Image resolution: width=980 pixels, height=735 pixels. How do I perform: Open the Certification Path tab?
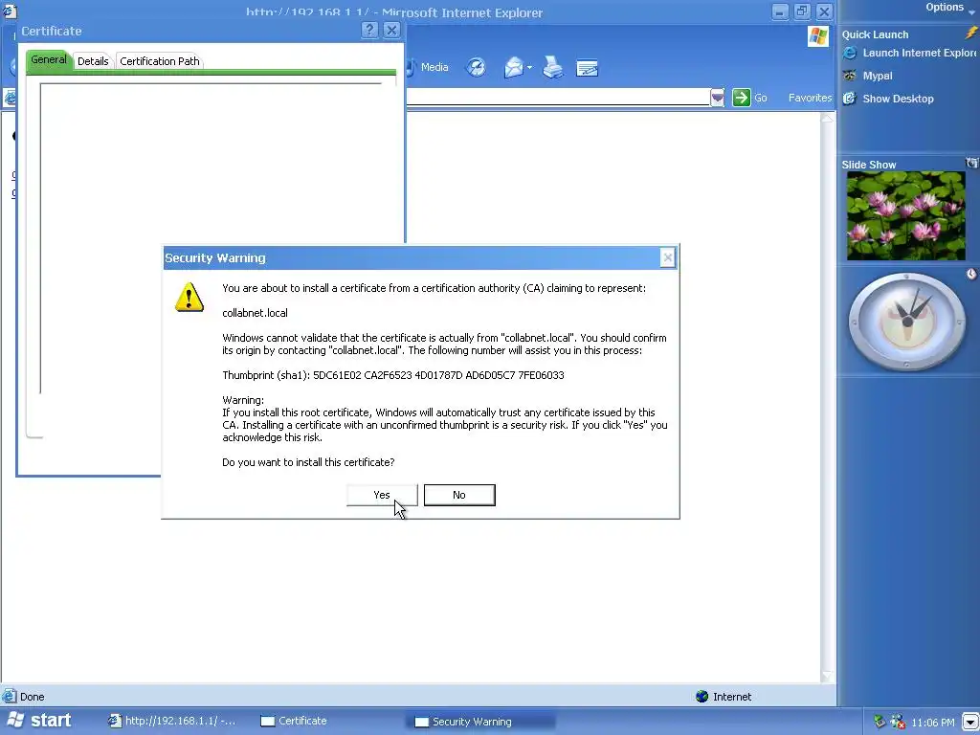pyautogui.click(x=160, y=61)
